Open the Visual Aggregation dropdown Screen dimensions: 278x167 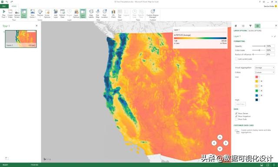click(265, 67)
